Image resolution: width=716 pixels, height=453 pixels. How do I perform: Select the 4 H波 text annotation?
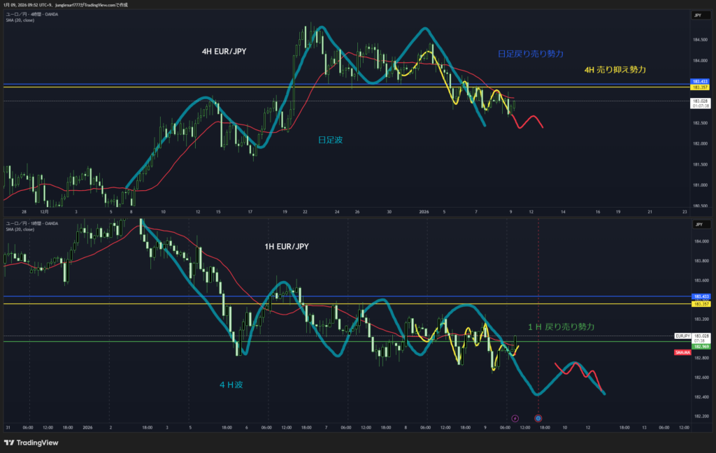pos(231,384)
